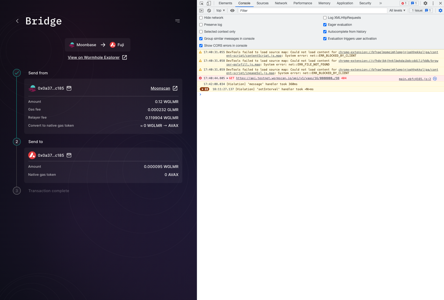Select the inspect element tool in DevTools
444x300 pixels.
(x=201, y=3)
